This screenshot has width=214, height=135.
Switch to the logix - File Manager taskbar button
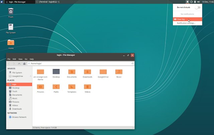[x=20, y=2]
